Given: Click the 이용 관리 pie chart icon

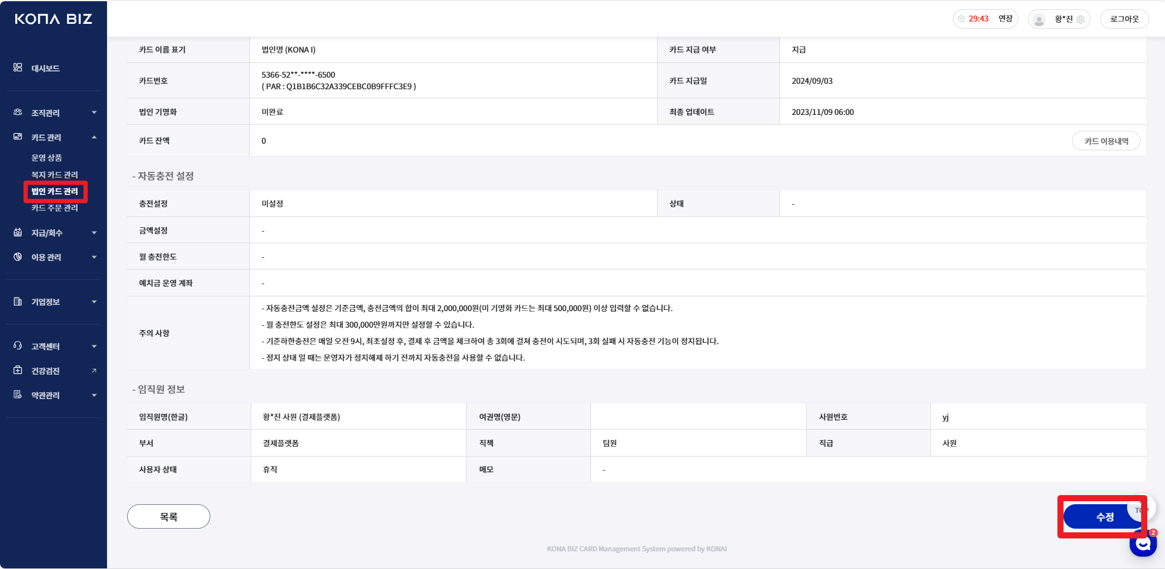Looking at the screenshot, I should (18, 257).
